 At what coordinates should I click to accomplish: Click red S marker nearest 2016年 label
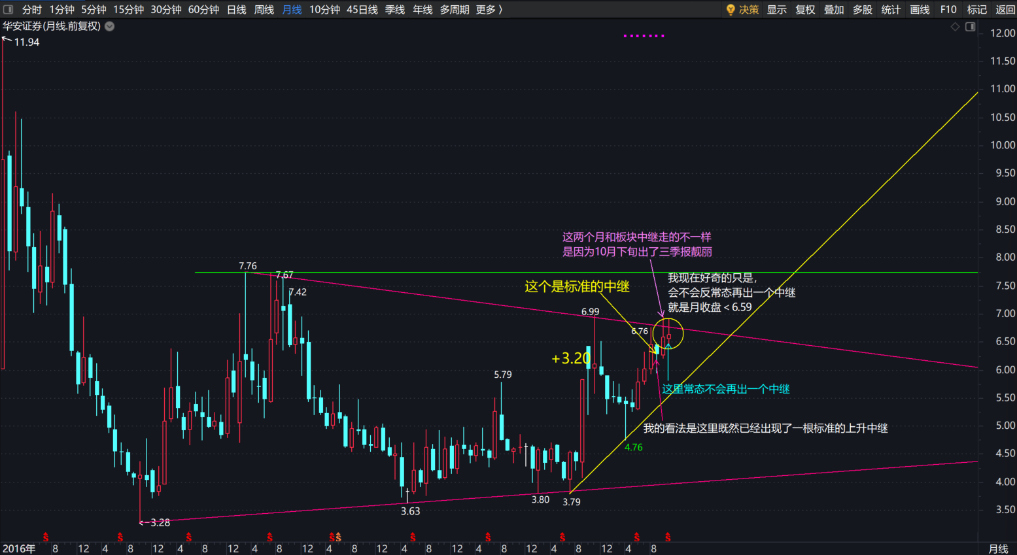[x=46, y=537]
